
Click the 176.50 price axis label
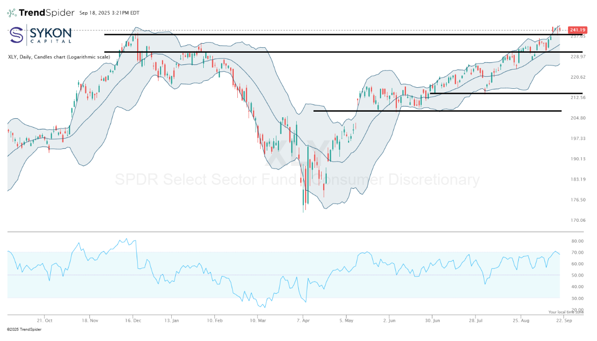[579, 200]
